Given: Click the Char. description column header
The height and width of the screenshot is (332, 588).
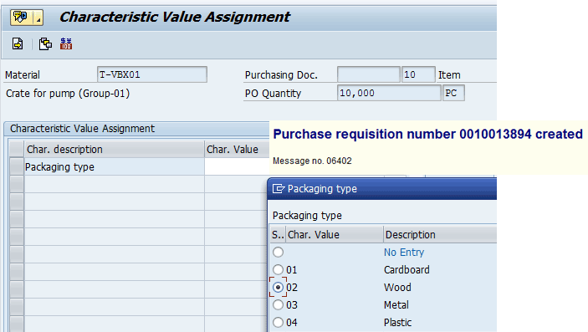Looking at the screenshot, I should 114,150.
